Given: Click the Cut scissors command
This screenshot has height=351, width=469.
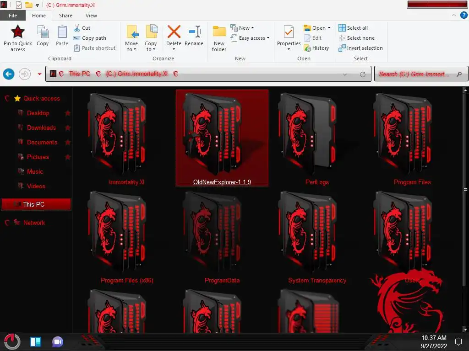Looking at the screenshot, I should pyautogui.click(x=82, y=28).
